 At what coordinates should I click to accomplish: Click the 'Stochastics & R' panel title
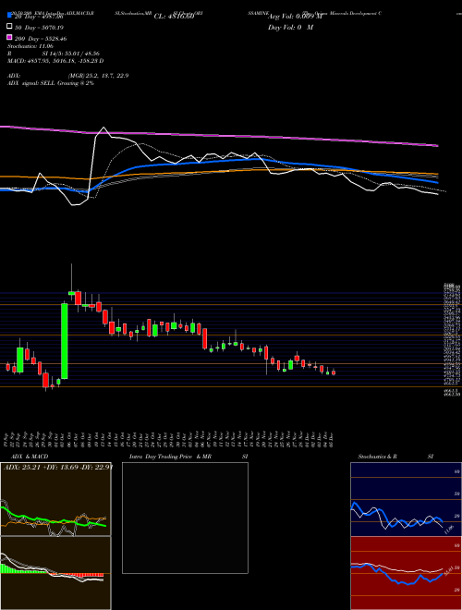pos(378,457)
